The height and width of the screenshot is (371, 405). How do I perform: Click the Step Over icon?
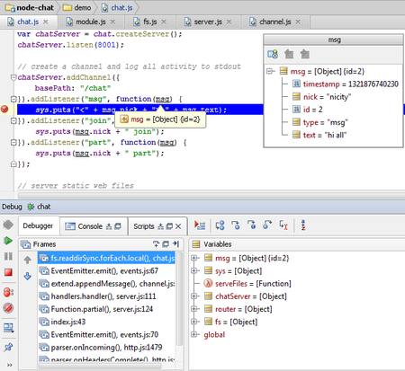coord(220,225)
